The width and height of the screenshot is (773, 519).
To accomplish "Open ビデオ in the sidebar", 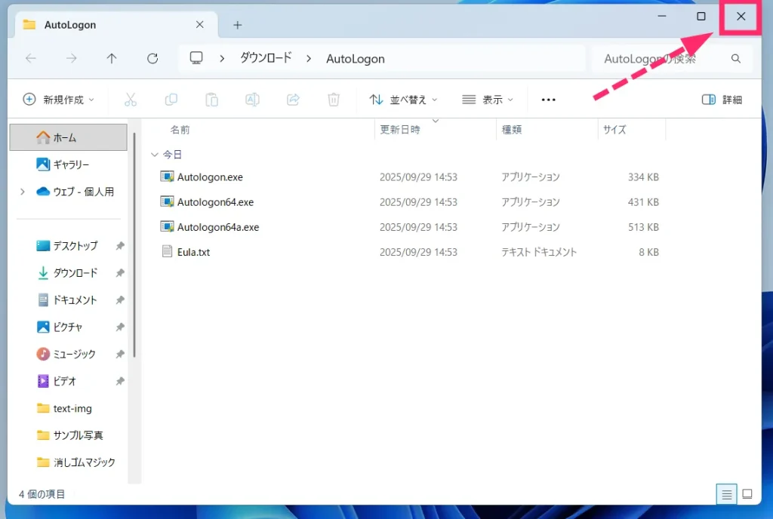I will tap(69, 381).
